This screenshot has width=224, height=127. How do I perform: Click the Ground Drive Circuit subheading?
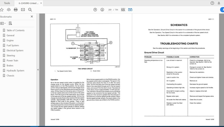(x=154, y=53)
